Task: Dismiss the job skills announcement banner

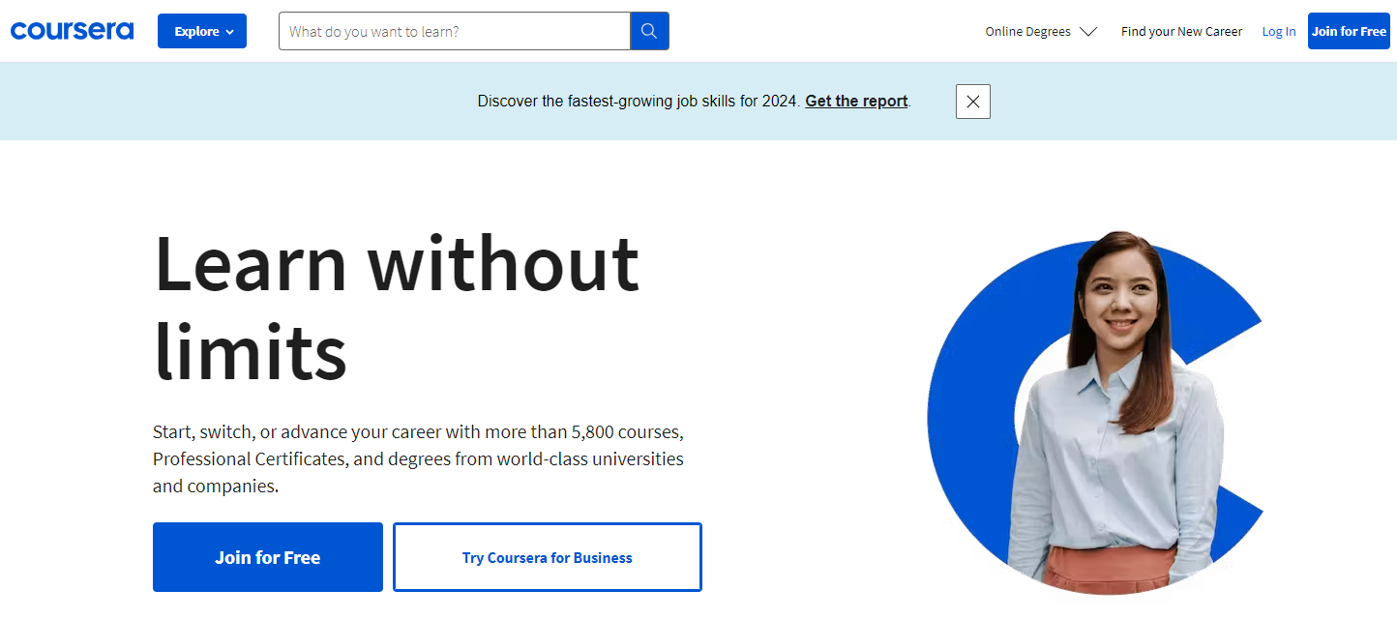Action: tap(972, 102)
